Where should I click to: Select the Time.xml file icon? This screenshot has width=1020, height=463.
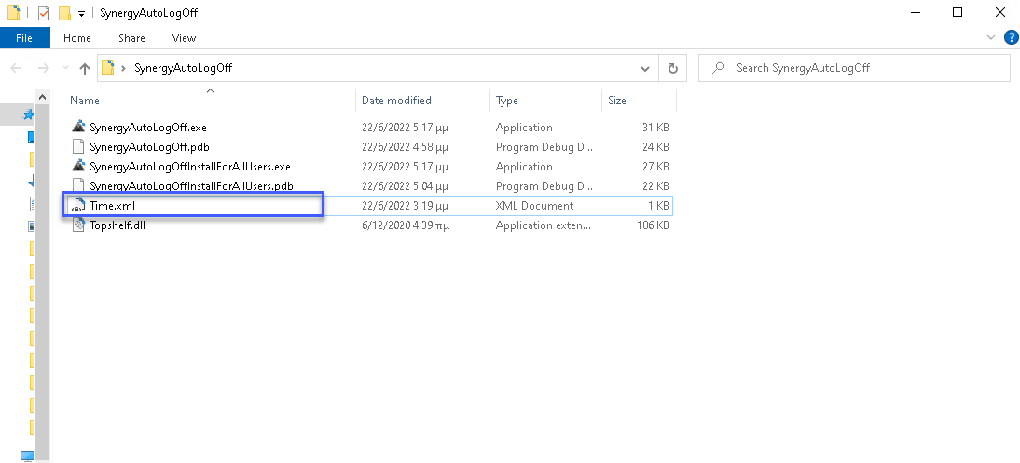pos(78,206)
